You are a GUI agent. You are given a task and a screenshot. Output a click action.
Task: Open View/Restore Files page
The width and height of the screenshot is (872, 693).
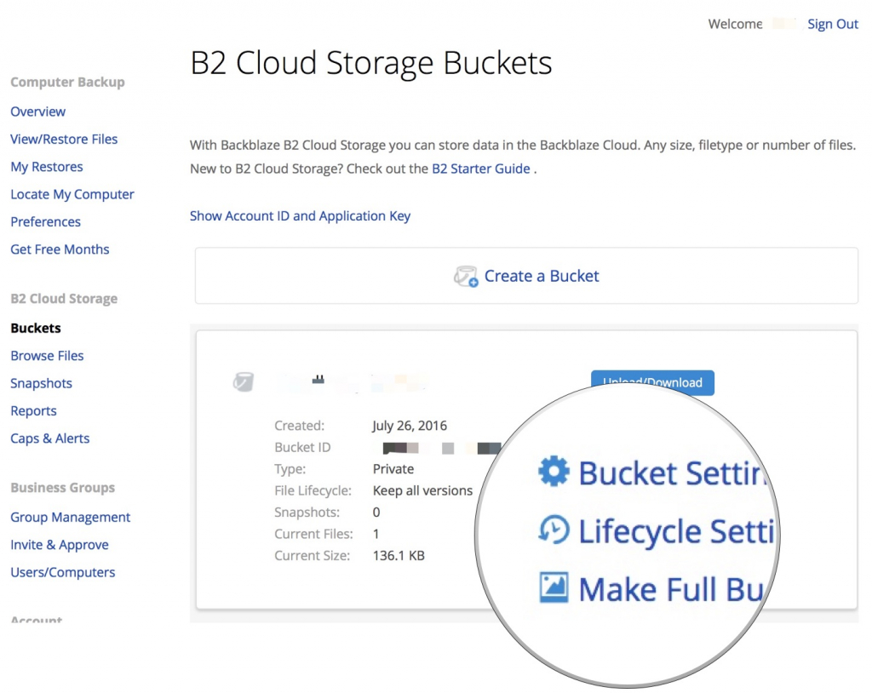click(64, 139)
